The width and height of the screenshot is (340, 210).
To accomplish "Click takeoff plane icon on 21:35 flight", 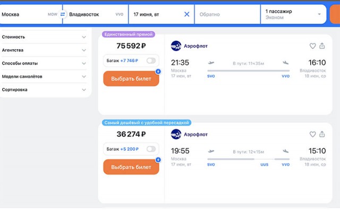I will pos(211,63).
